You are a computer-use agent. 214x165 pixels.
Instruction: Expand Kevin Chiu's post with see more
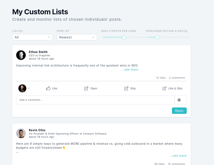click(x=178, y=156)
